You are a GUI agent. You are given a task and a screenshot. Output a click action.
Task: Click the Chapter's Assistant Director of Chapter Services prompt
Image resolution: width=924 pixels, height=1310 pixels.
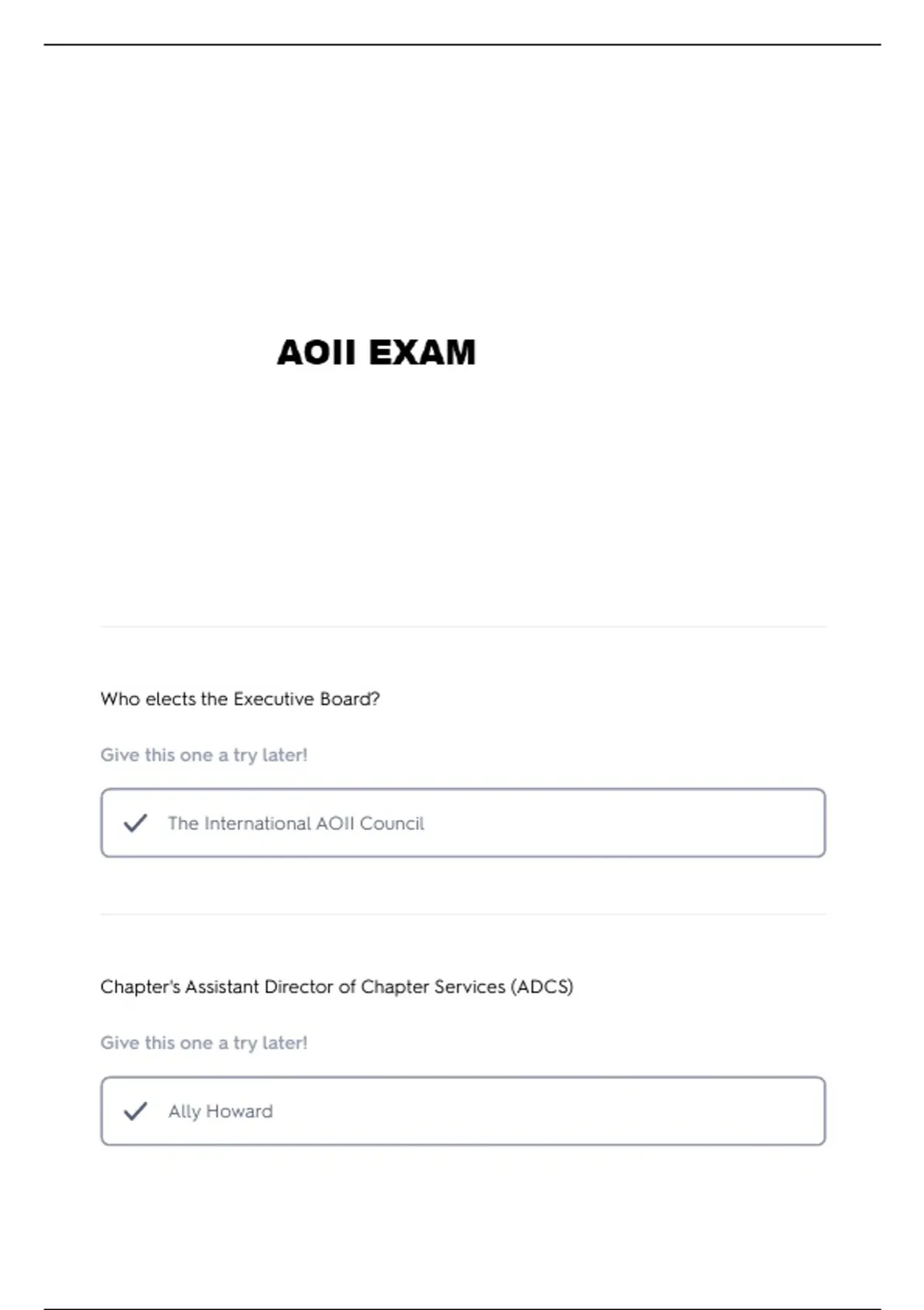(x=336, y=987)
